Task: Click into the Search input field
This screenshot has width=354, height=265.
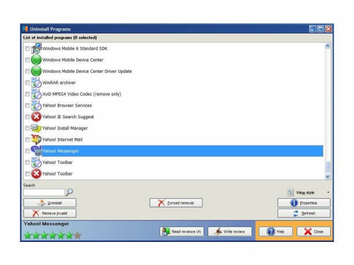Action: pyautogui.click(x=44, y=192)
